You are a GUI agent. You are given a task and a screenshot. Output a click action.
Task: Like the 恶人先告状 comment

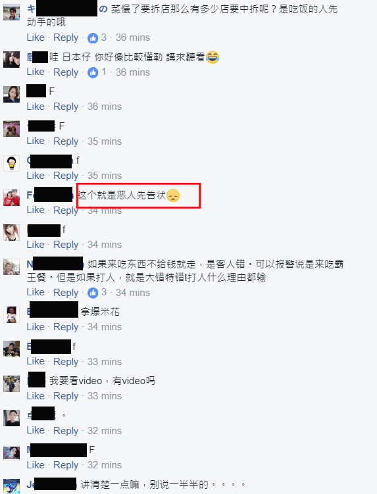pos(36,210)
